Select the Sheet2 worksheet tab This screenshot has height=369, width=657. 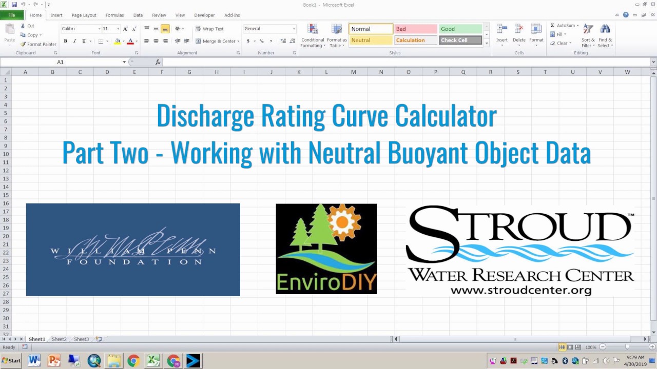click(59, 339)
